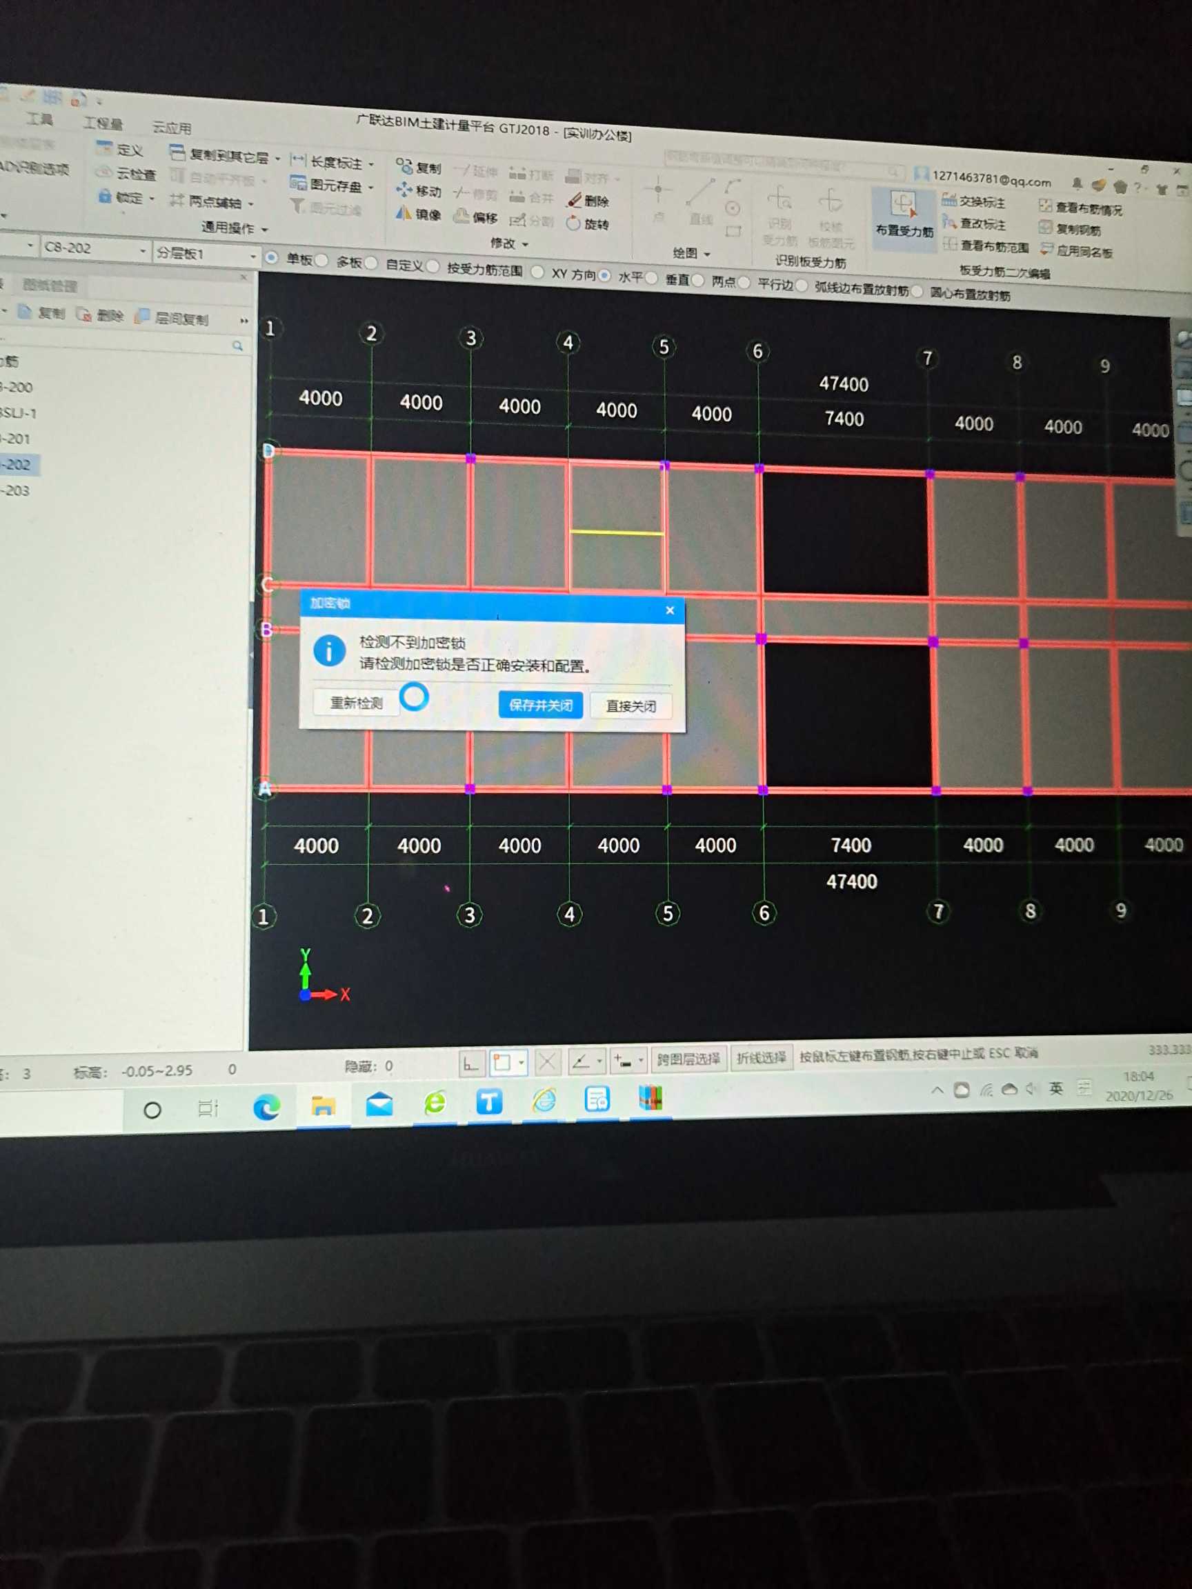This screenshot has height=1589, width=1192.
Task: Click 直接关闭 in the dialog
Action: (631, 706)
